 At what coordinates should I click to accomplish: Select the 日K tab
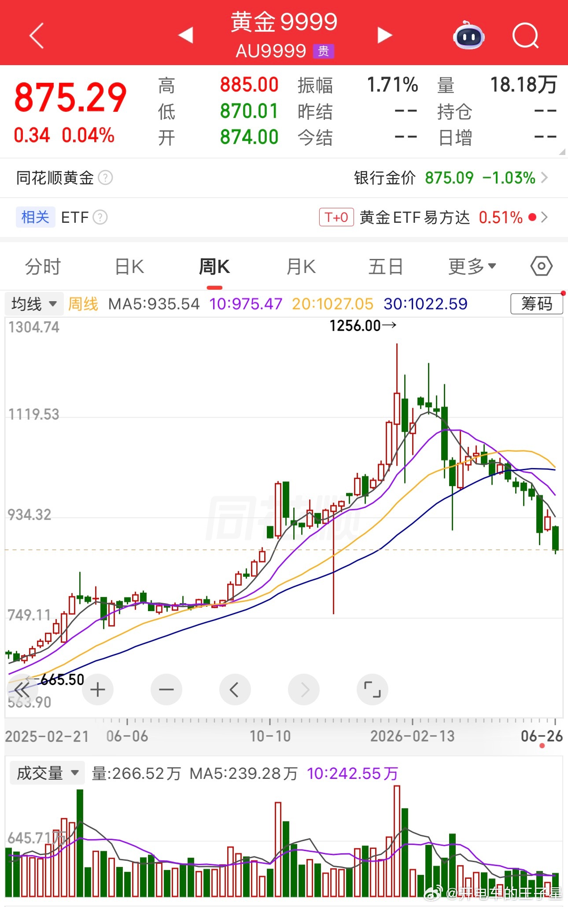(129, 266)
